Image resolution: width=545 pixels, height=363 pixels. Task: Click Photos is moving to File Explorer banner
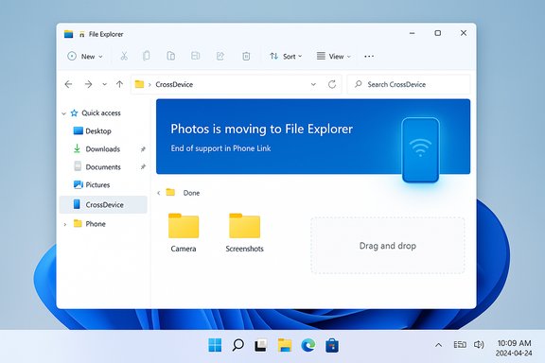262,129
